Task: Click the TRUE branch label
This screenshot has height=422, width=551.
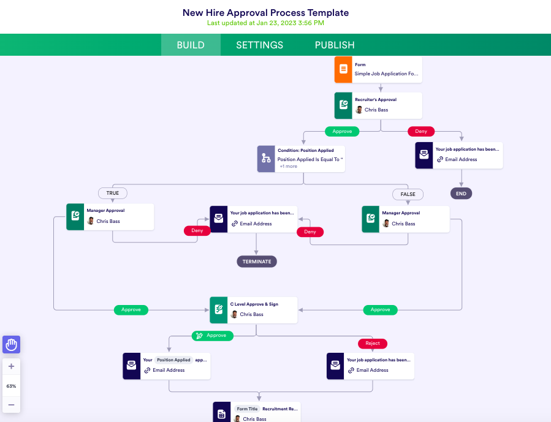Action: 113,193
